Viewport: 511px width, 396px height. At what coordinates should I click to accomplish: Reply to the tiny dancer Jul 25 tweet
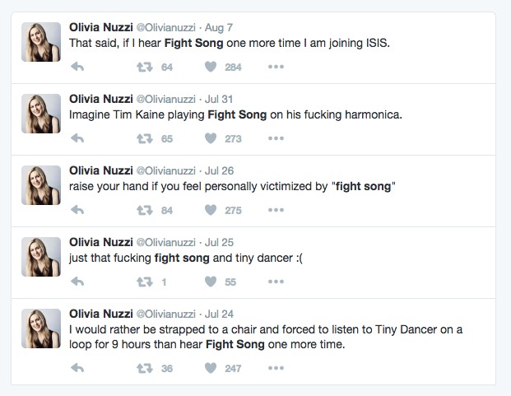pos(77,282)
